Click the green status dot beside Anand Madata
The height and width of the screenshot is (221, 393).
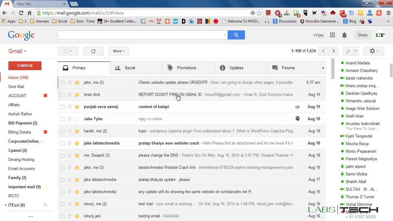click(342, 63)
